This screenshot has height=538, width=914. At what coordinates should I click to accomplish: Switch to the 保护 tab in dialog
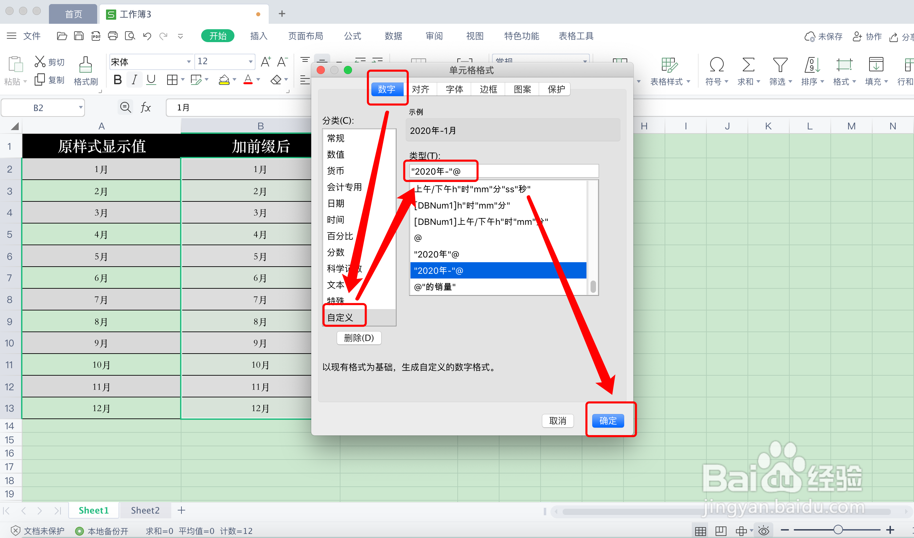(x=556, y=89)
